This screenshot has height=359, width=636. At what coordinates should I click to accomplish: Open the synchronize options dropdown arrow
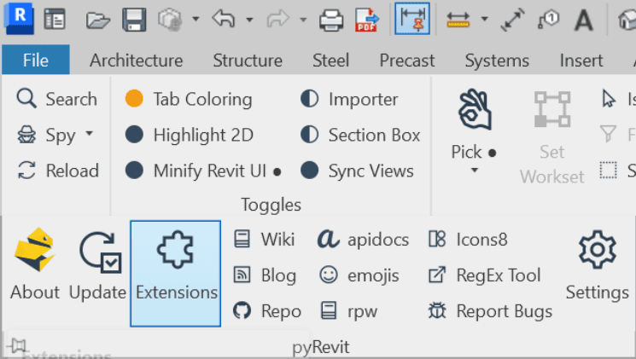tap(195, 19)
